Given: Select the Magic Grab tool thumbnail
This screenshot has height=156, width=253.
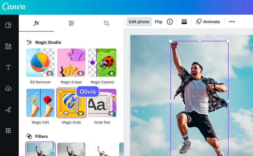Looking at the screenshot, I should 71,103.
